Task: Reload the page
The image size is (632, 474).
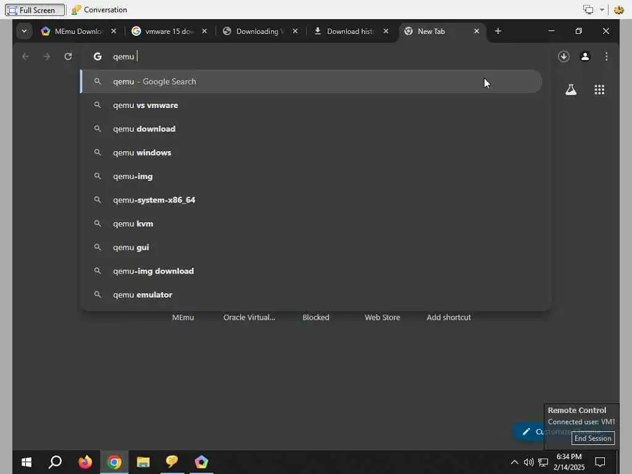Action: [x=68, y=56]
